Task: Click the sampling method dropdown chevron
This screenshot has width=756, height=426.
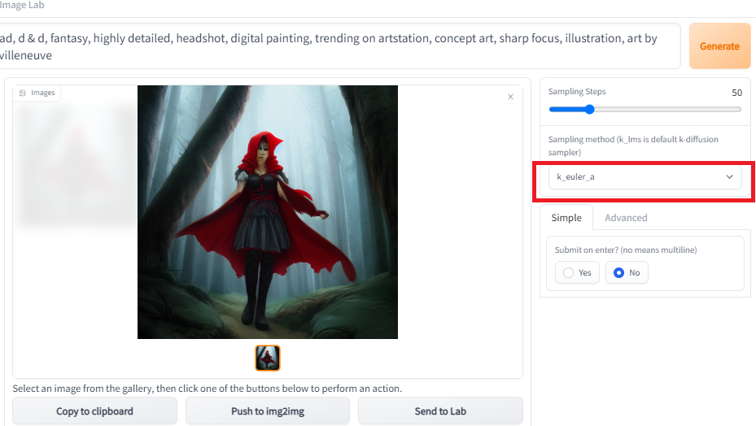Action: pyautogui.click(x=729, y=177)
